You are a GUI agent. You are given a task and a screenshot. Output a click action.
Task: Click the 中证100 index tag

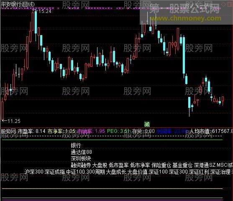75,172
